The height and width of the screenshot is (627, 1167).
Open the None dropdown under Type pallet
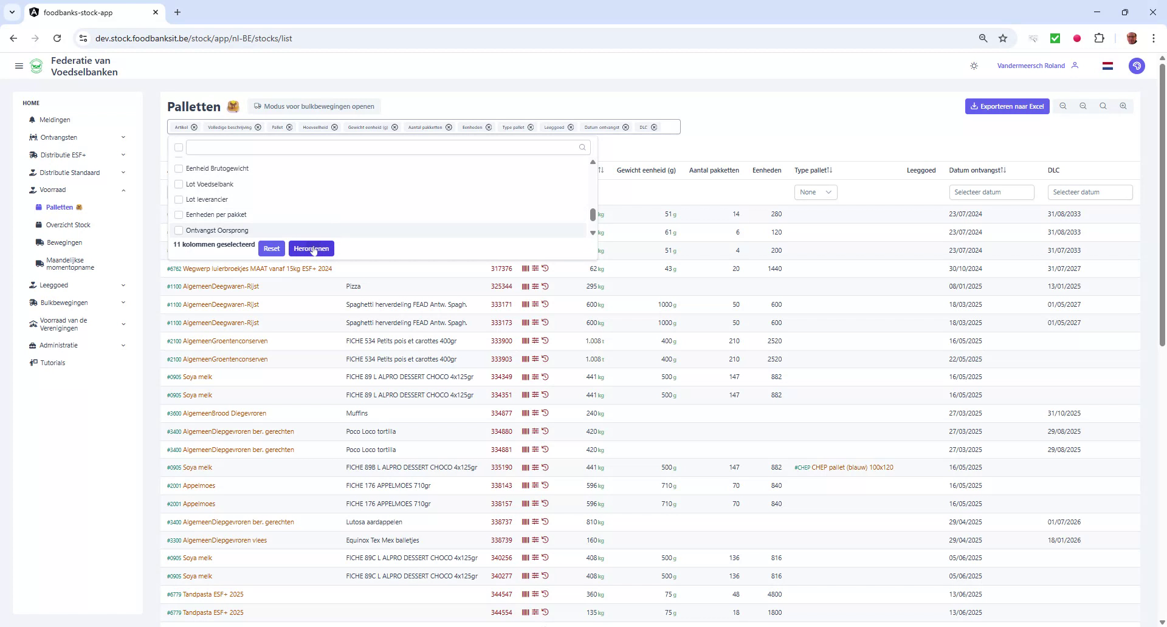tap(815, 192)
